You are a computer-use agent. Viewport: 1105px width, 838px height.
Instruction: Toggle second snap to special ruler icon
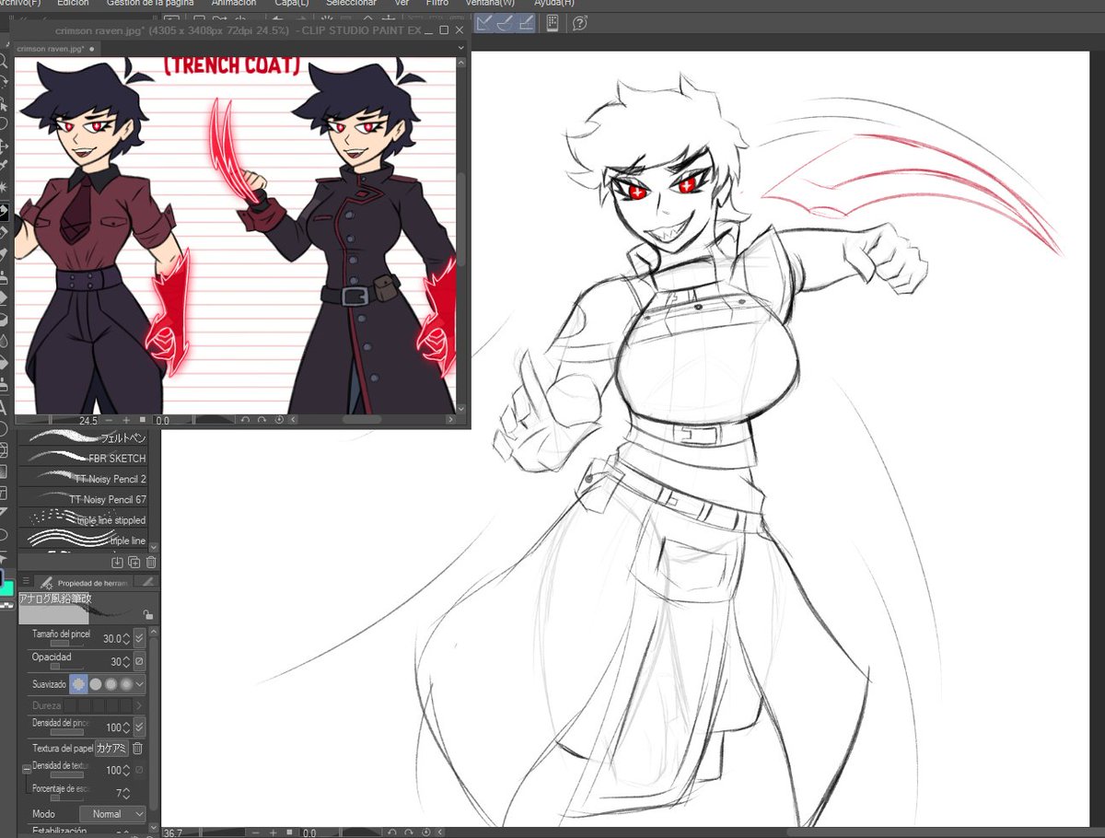click(506, 22)
